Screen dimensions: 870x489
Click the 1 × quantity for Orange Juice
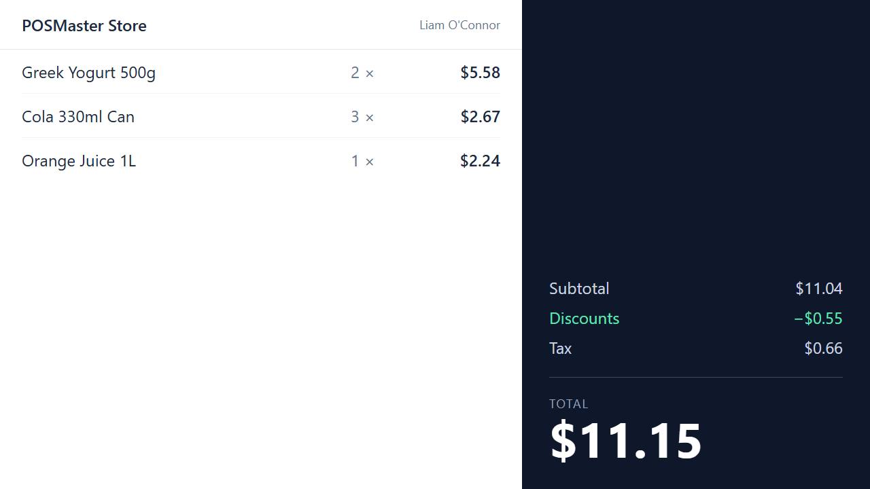(362, 161)
